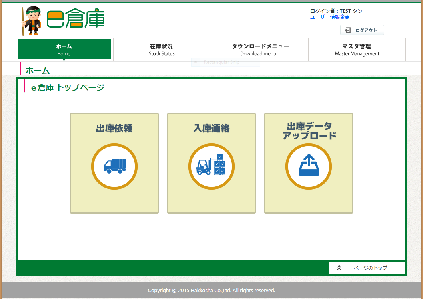Click the chevron-up icon in ページのトップ
Screen dimensions: 423x299
point(339,267)
